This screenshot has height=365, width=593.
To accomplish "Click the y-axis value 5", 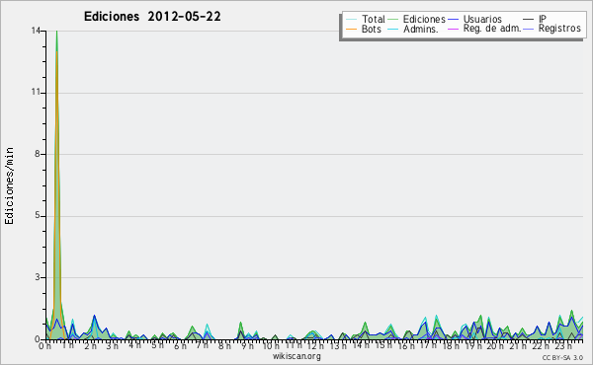I will (38, 215).
